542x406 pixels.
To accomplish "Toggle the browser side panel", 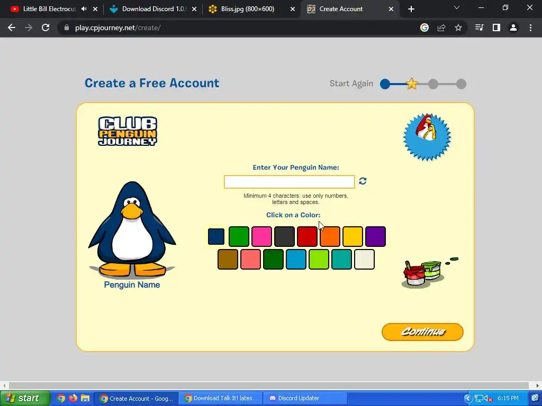I will point(496,27).
